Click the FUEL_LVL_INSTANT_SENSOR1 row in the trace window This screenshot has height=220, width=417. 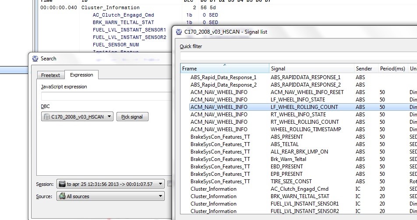pyautogui.click(x=129, y=30)
